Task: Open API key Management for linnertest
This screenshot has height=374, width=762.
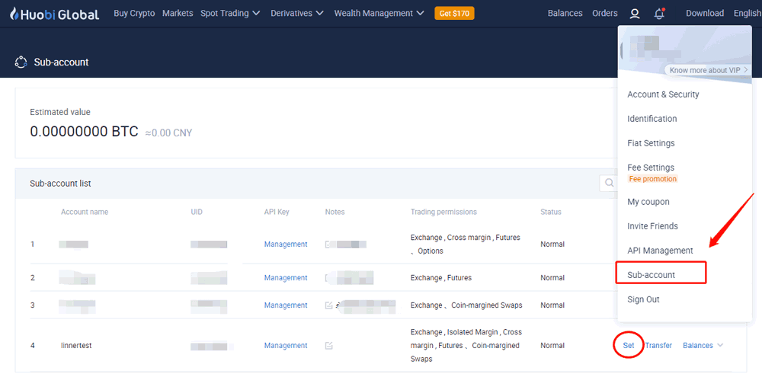Action: click(x=286, y=345)
